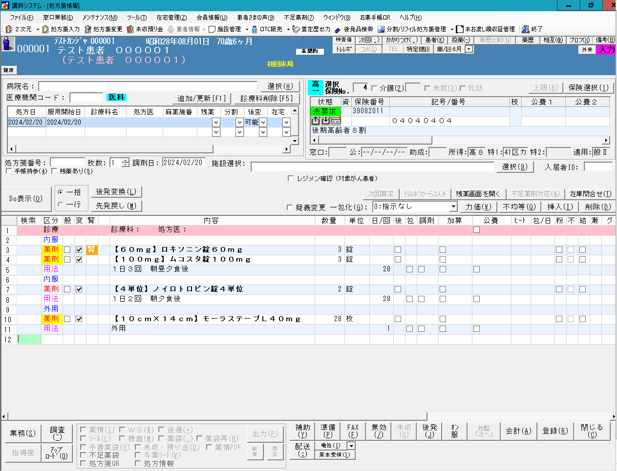This screenshot has width=617, height=471.
Task: Click the 後発変換(L) button
Action: pyautogui.click(x=116, y=192)
